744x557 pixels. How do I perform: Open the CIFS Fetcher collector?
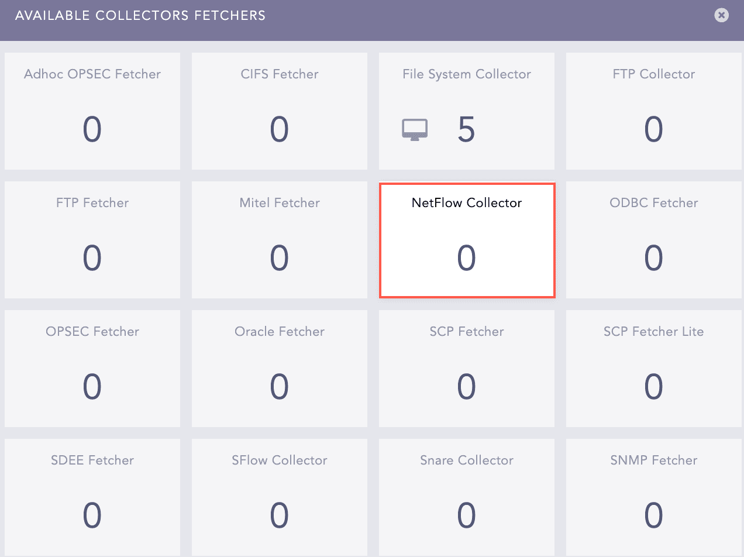coord(279,111)
